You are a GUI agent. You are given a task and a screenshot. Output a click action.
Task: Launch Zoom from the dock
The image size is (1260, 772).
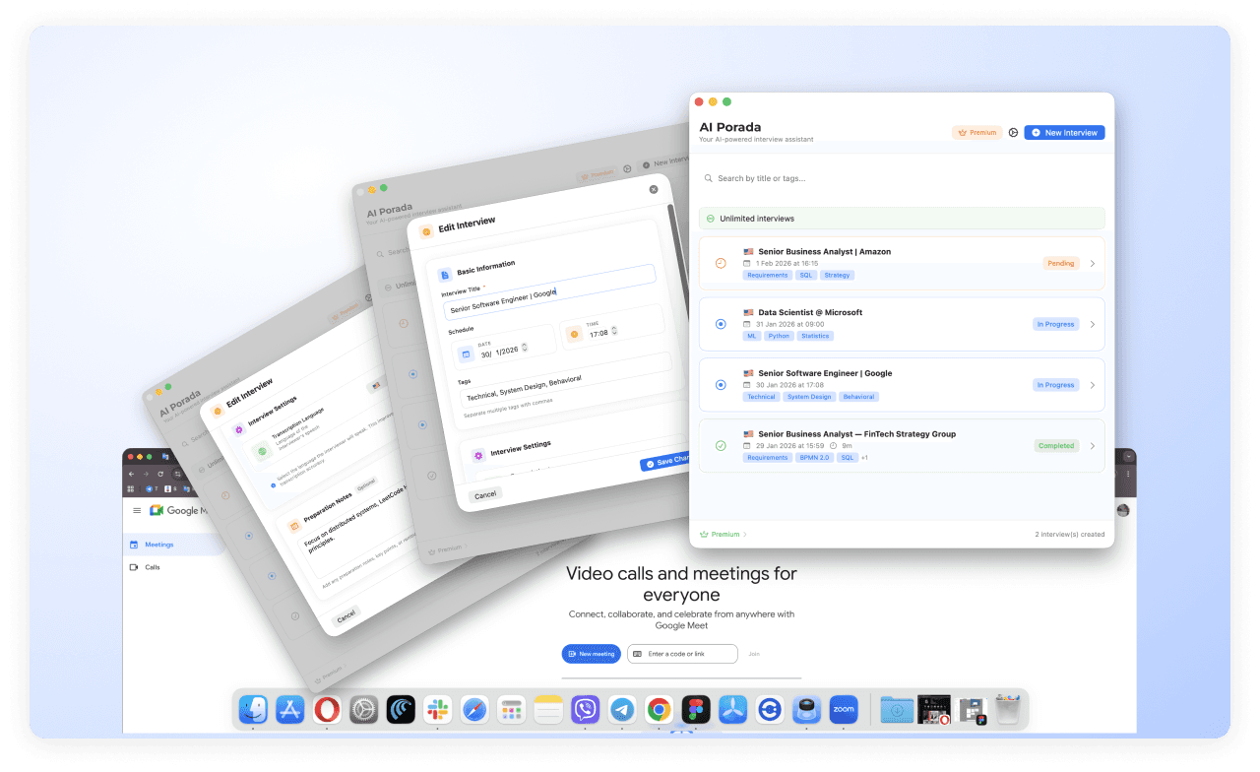click(844, 709)
